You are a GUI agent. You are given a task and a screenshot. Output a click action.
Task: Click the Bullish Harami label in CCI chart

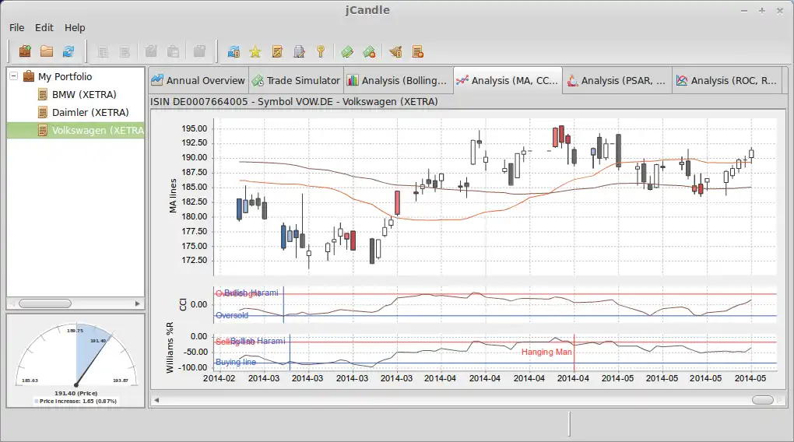click(x=251, y=293)
